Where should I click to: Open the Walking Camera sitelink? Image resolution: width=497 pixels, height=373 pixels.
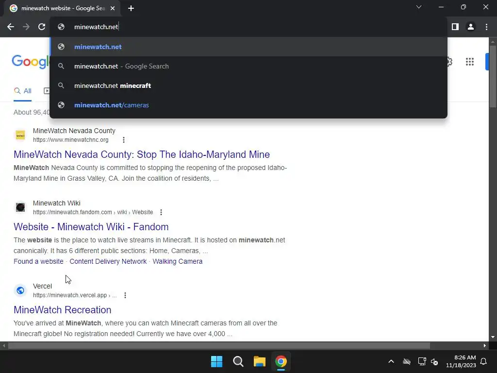(x=178, y=261)
